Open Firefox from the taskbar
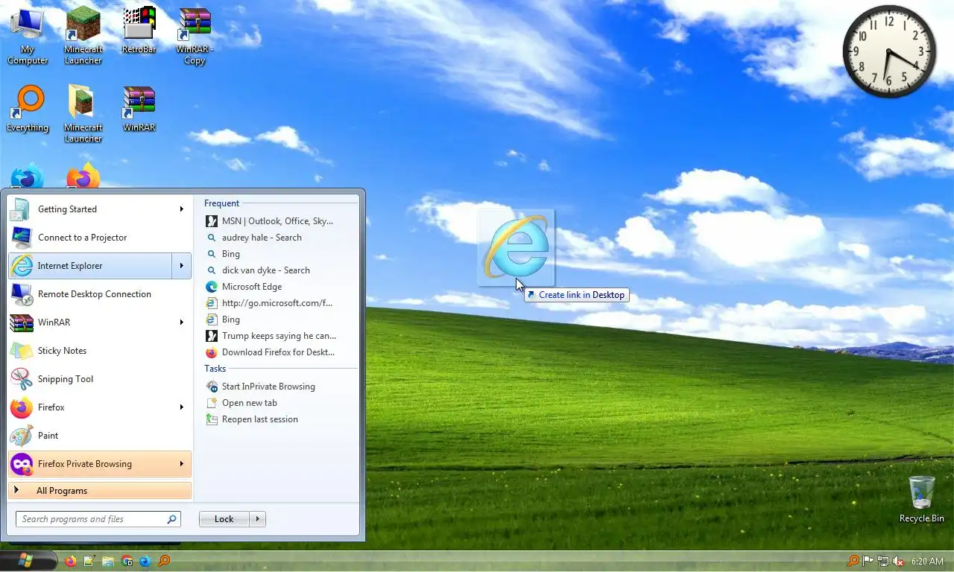 71,561
